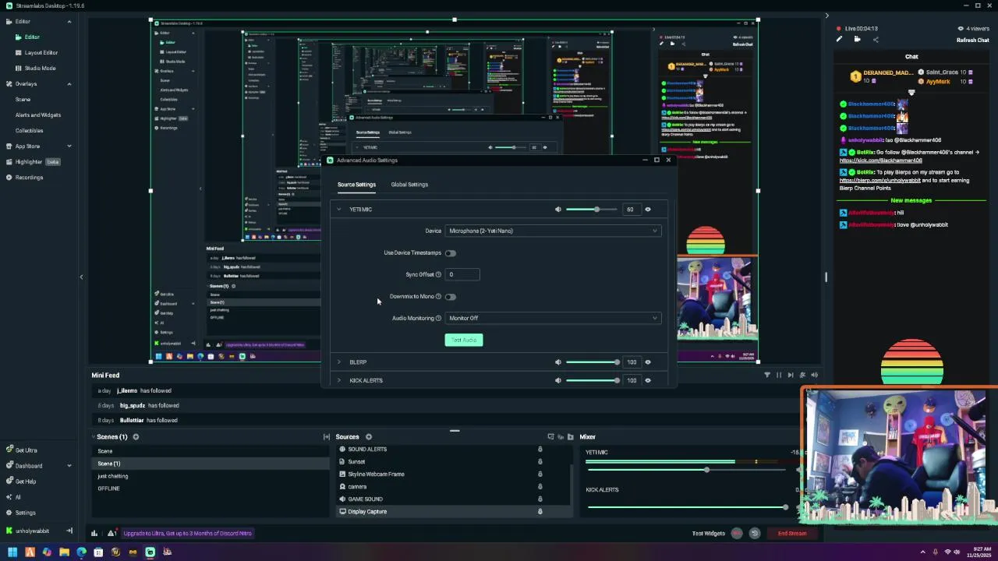Select the just chatting scene
This screenshot has height=561, width=998.
(113, 476)
